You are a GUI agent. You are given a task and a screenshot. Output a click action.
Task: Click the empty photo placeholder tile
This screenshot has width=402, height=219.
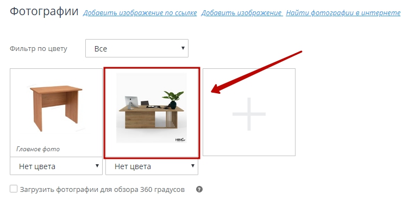249,112
